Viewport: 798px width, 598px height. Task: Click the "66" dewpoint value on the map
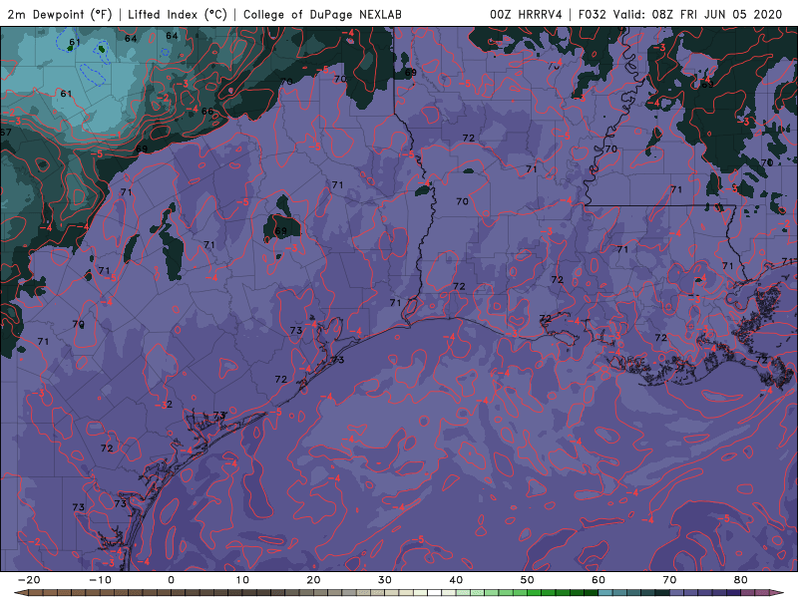click(207, 111)
